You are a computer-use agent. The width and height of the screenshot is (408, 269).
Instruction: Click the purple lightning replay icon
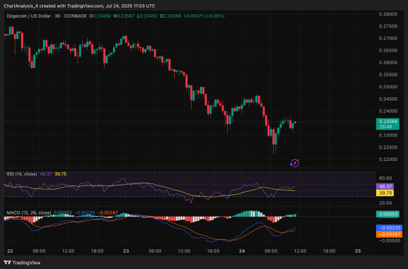pos(294,163)
